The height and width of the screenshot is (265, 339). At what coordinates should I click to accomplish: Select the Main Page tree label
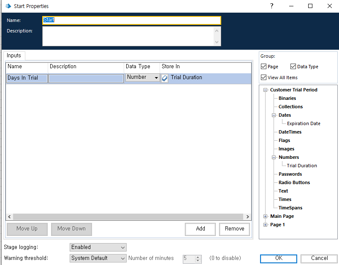[282, 216]
